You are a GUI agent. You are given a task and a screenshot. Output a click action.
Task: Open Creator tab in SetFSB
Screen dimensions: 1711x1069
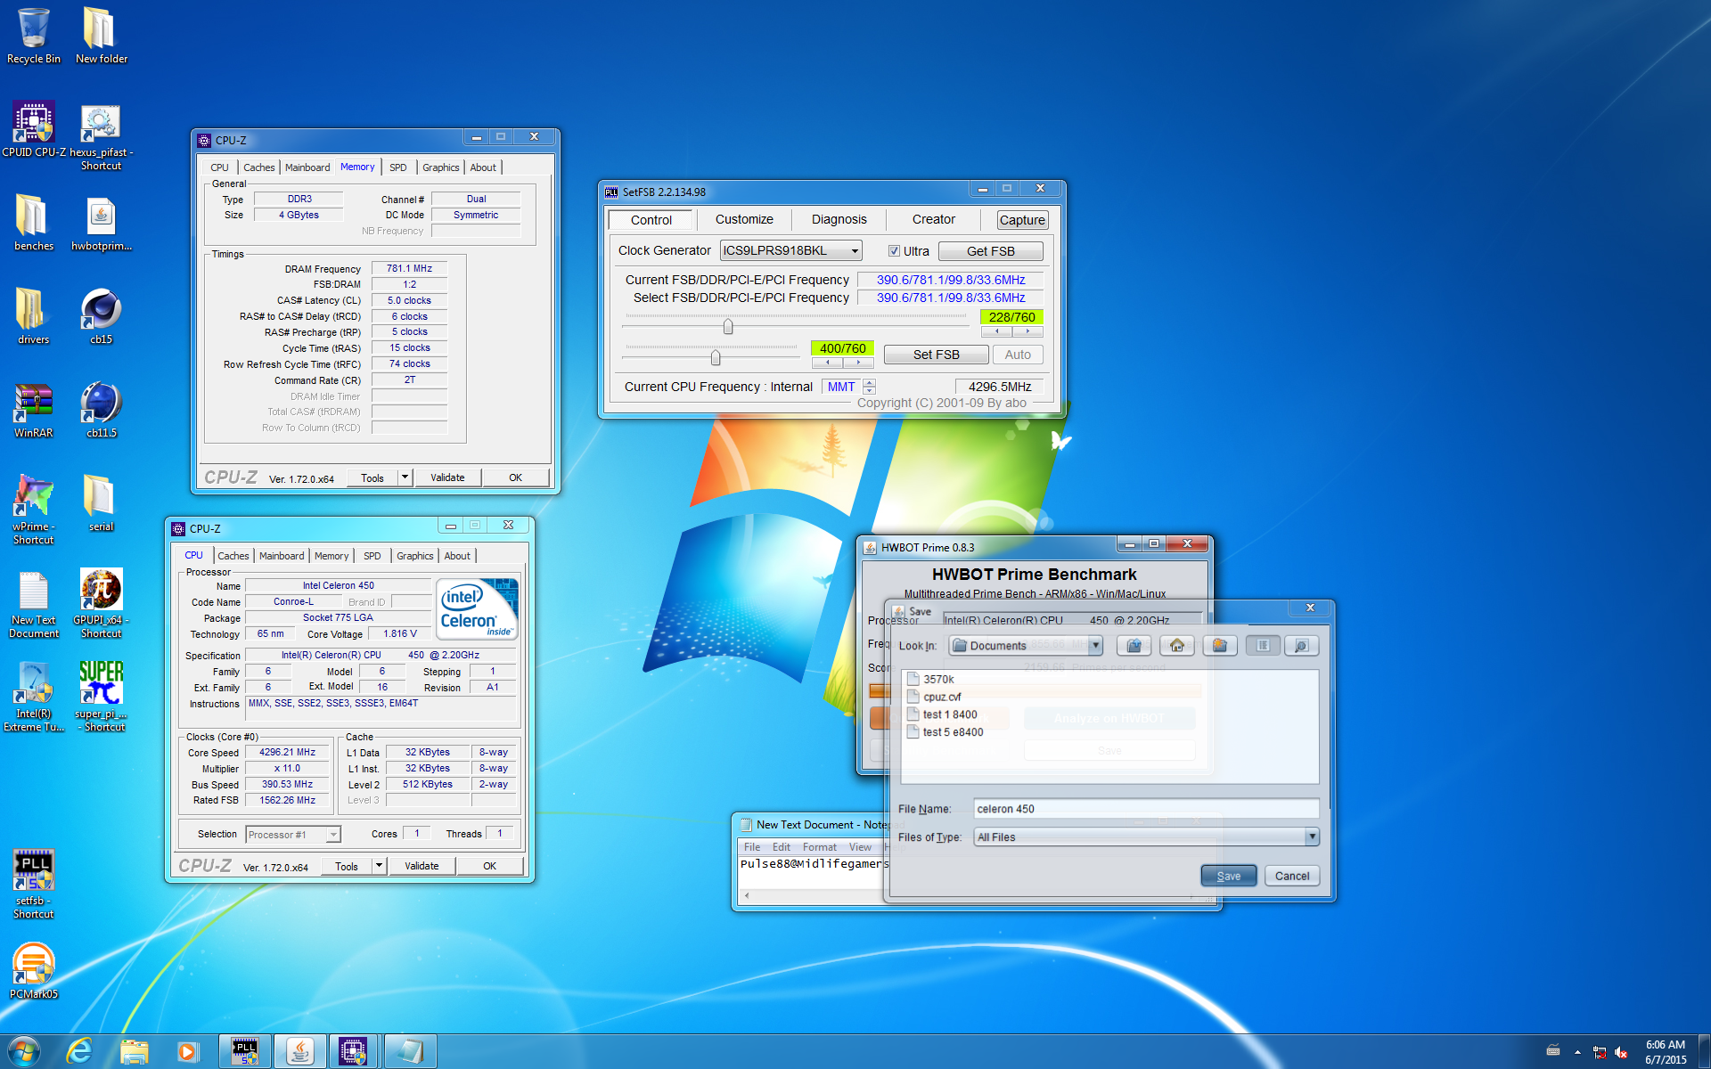(x=933, y=219)
